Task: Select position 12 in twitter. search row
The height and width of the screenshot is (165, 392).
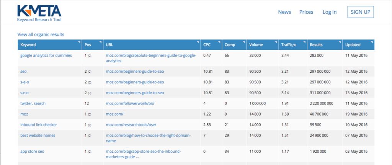Action: tap(87, 103)
